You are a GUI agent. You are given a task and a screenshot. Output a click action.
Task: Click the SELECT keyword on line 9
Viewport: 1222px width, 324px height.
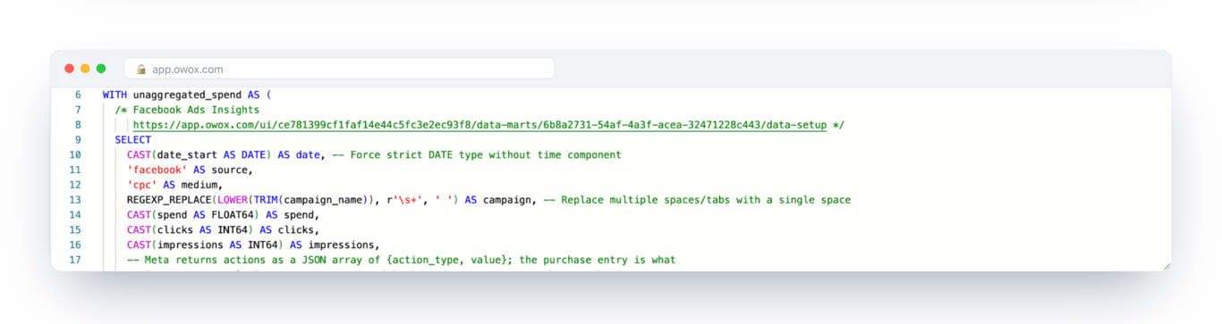tap(133, 140)
